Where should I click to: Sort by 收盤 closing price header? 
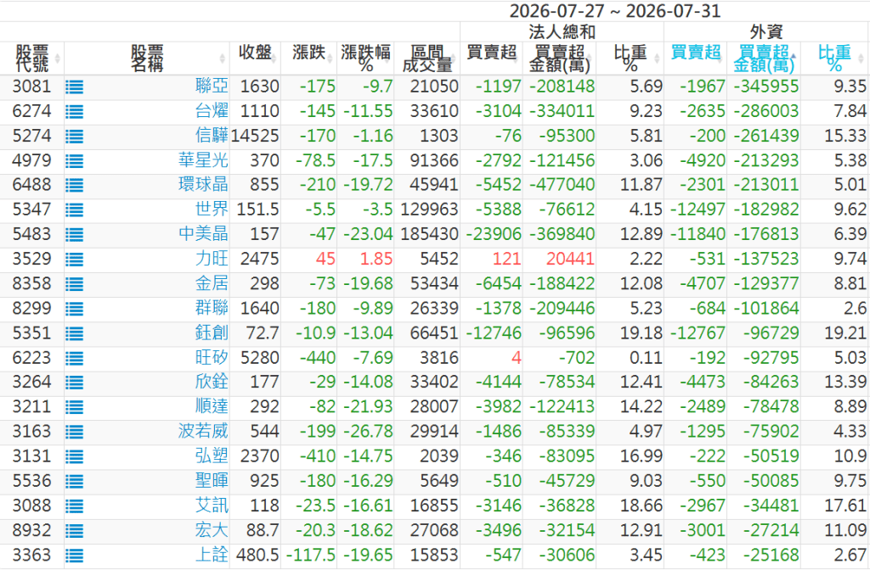pos(255,59)
